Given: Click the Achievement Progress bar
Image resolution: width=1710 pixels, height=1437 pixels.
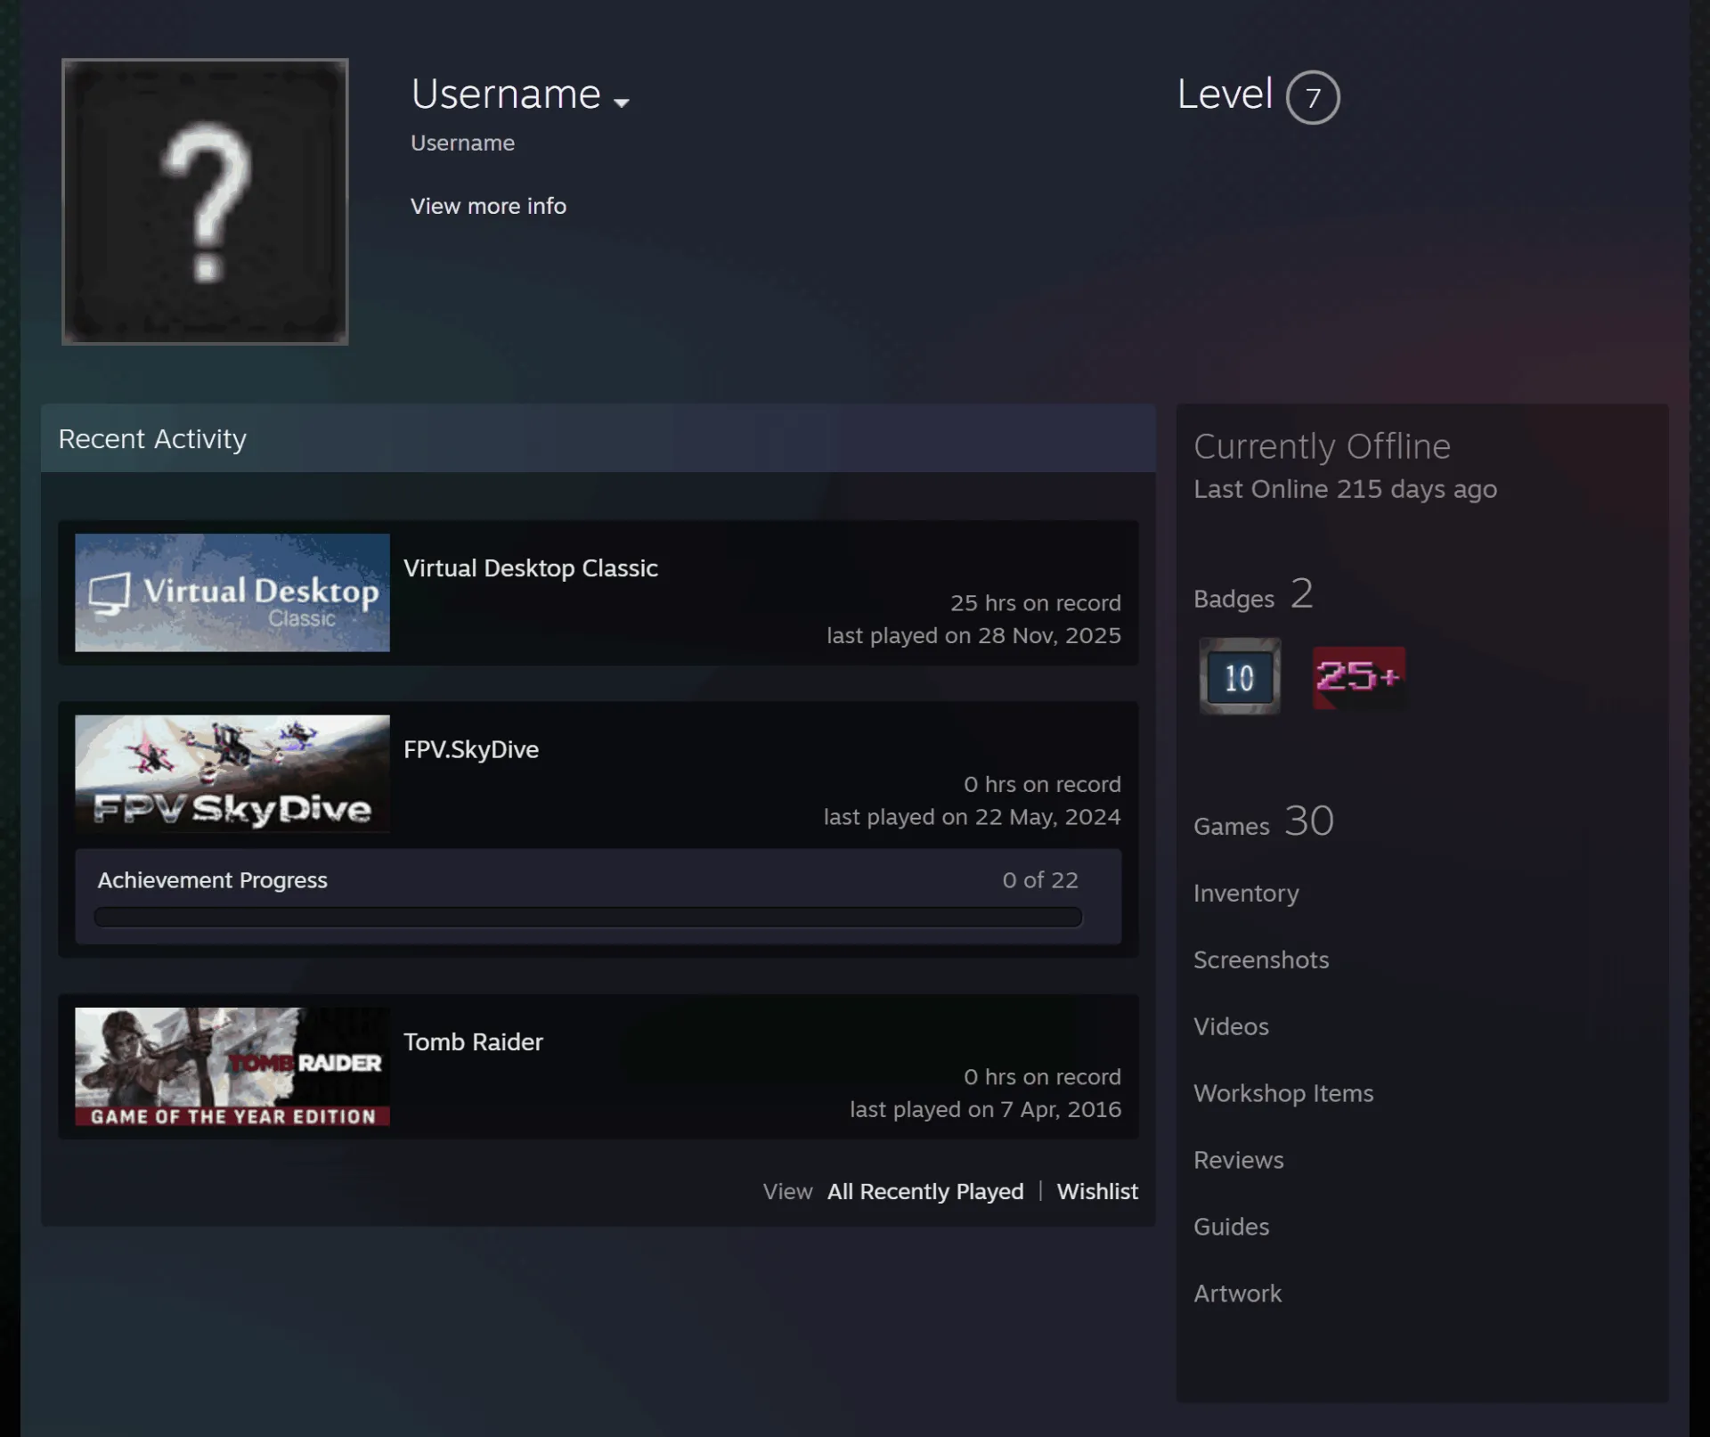Looking at the screenshot, I should coord(588,918).
